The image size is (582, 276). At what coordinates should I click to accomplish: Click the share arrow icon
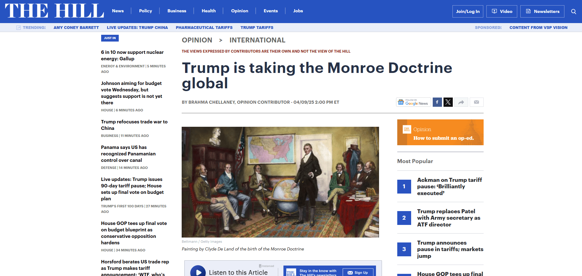point(461,102)
